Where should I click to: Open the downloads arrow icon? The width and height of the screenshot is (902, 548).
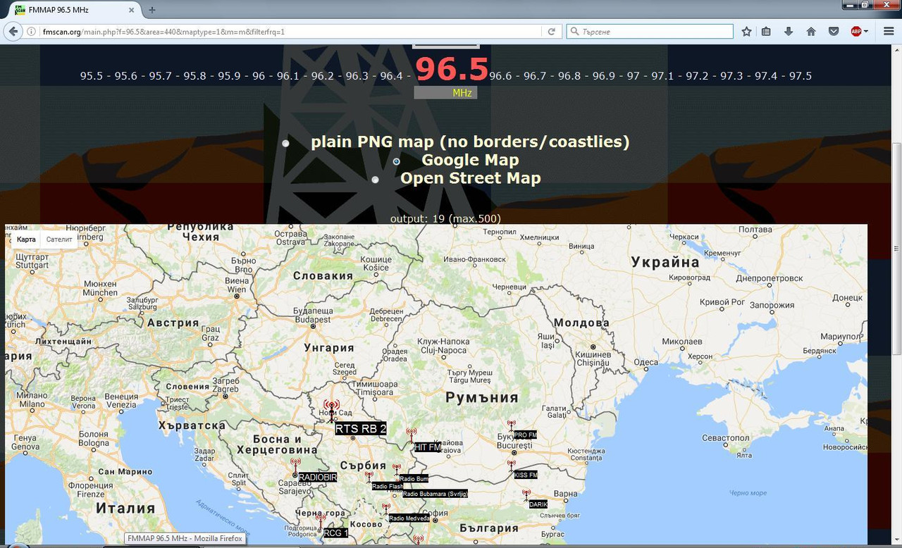[x=789, y=32]
